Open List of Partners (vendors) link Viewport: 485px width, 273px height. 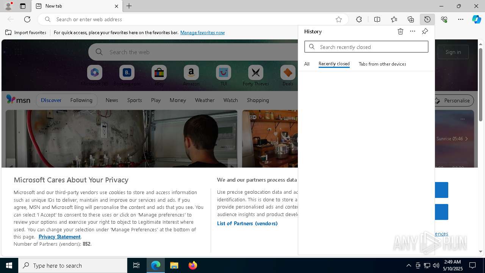[247, 223]
